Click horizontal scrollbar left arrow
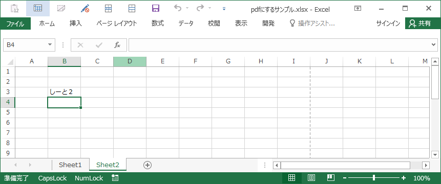 tap(277, 165)
